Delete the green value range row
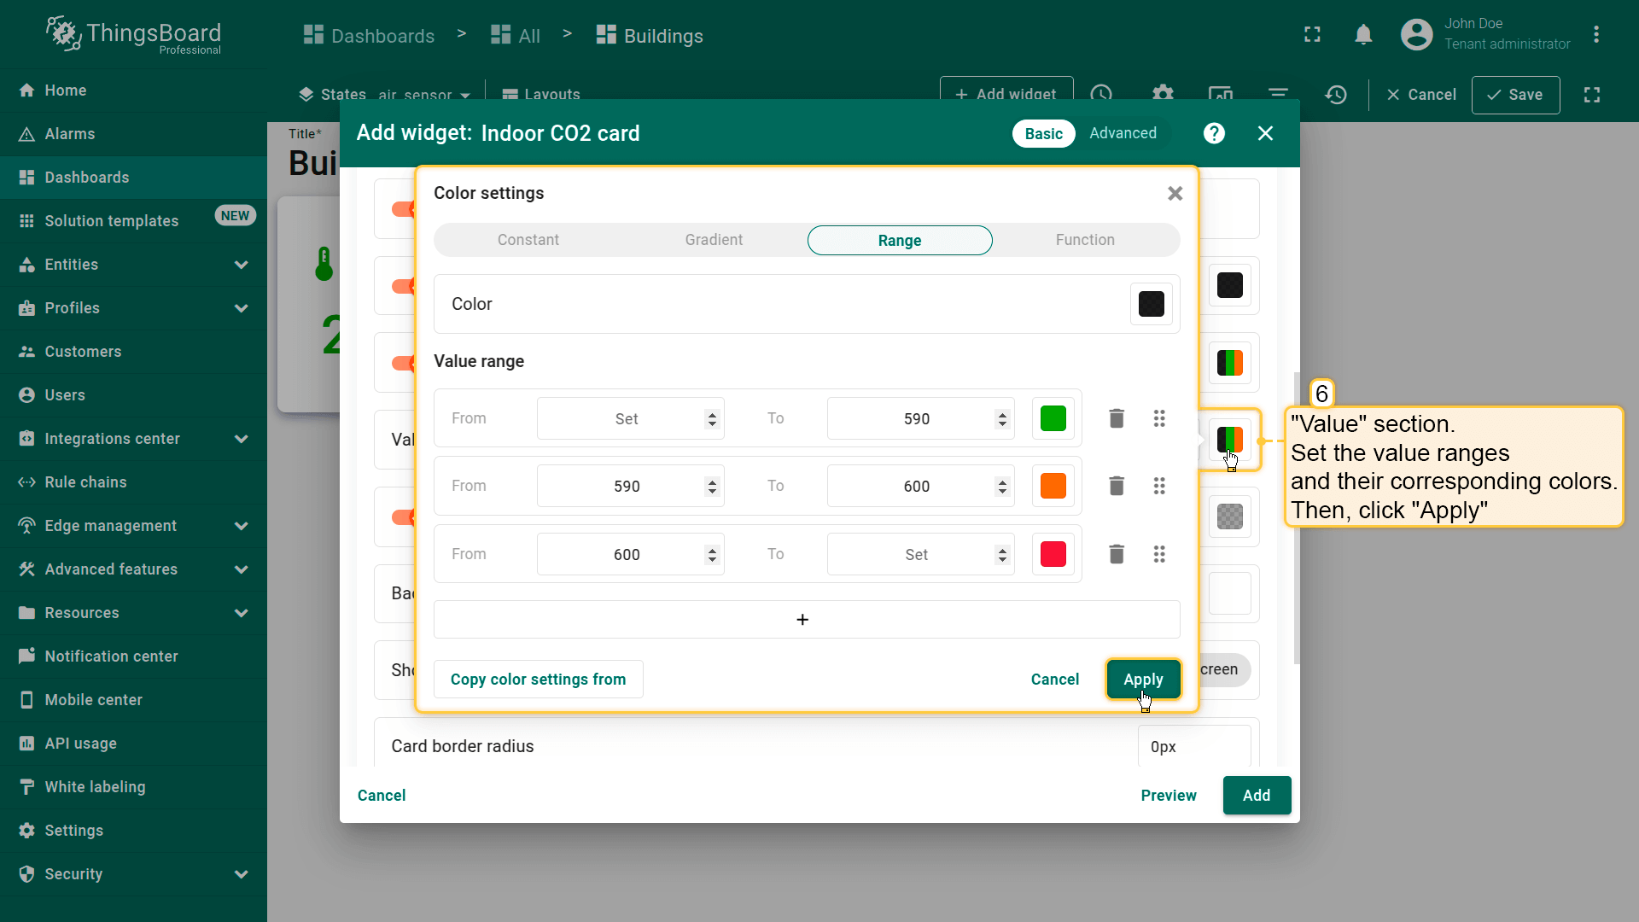1639x922 pixels. click(1116, 418)
